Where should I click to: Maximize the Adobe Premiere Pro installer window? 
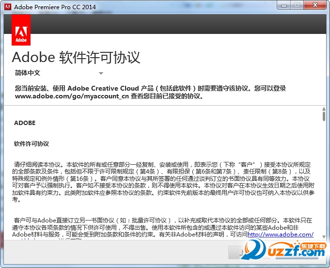coord(297,5)
